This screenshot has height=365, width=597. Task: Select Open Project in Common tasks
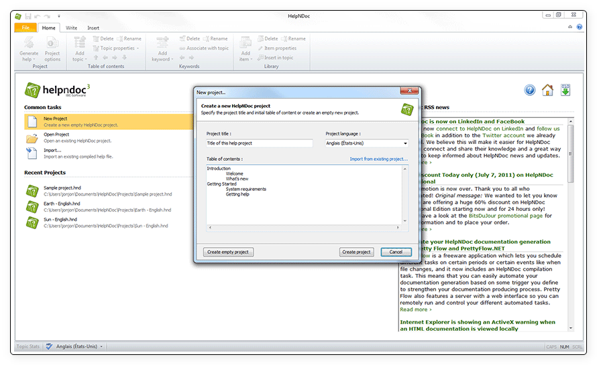(x=109, y=138)
